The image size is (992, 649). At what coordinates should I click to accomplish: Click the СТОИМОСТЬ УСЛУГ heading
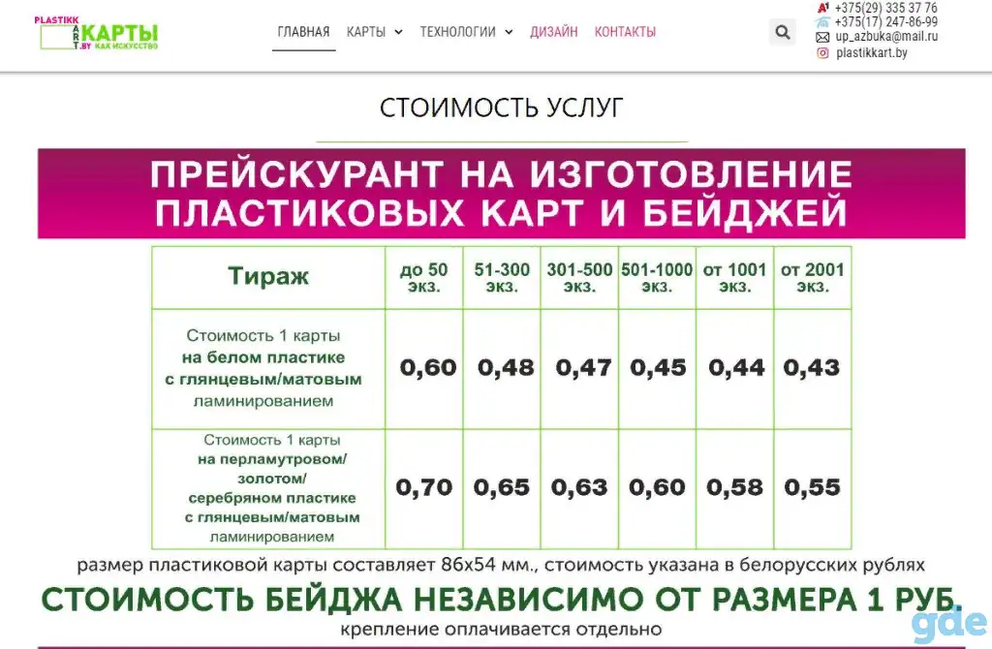click(x=502, y=108)
